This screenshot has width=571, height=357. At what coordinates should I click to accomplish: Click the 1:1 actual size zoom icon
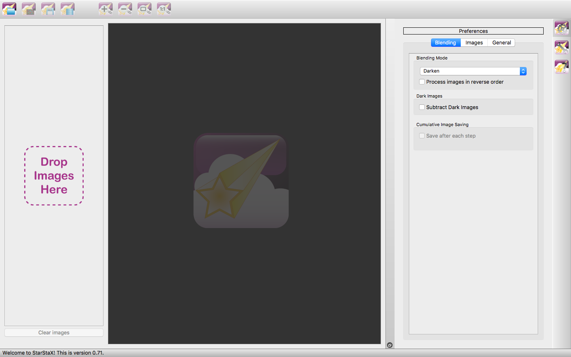tap(164, 9)
